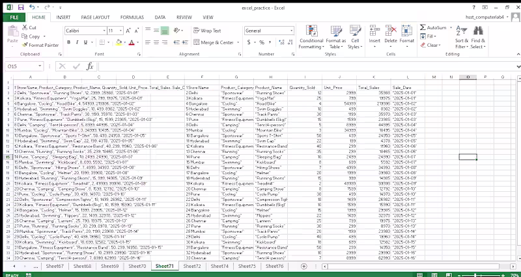The height and width of the screenshot is (277, 521).
Task: Expand the Name Box dropdown arrow
Action: [40, 66]
